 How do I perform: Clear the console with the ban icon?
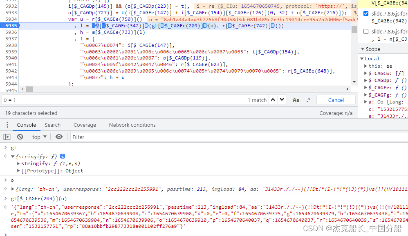pos(20,137)
